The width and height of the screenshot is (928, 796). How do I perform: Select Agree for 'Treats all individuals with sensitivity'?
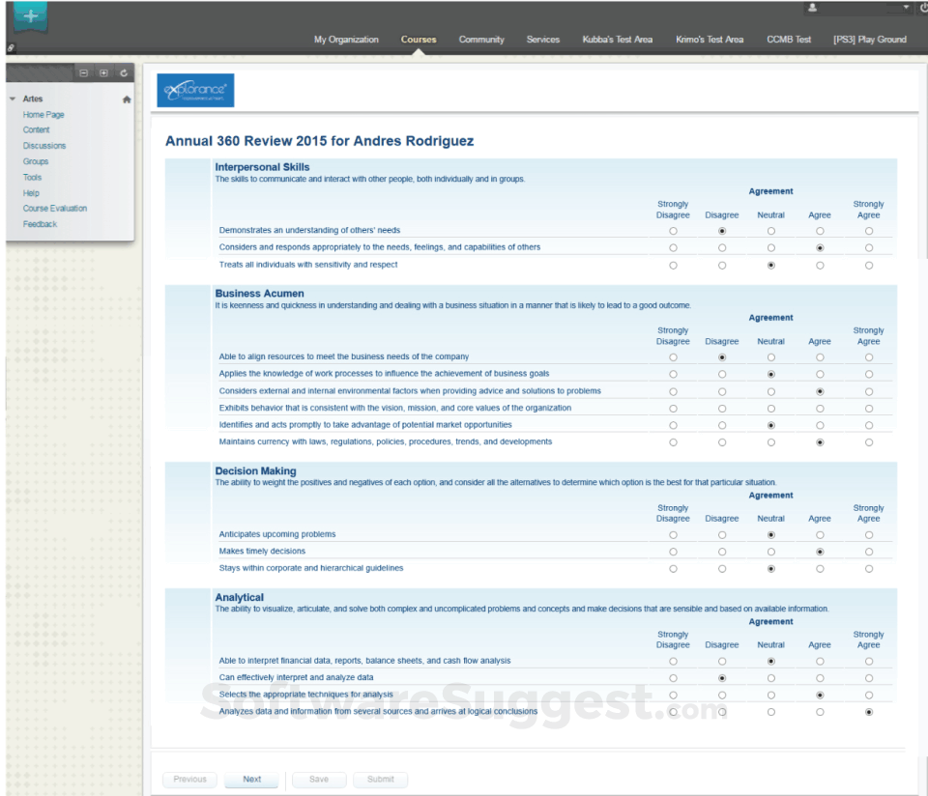(x=820, y=266)
